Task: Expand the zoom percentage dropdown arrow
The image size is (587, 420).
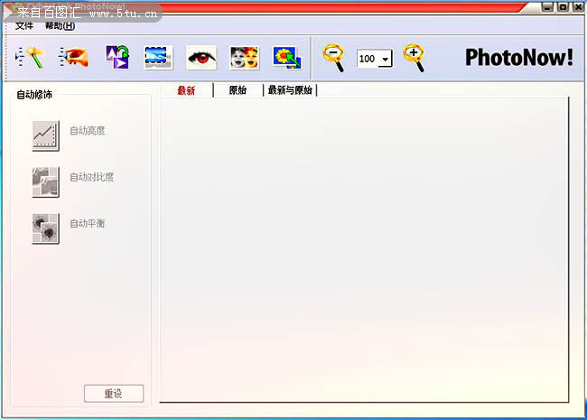Action: (x=386, y=60)
